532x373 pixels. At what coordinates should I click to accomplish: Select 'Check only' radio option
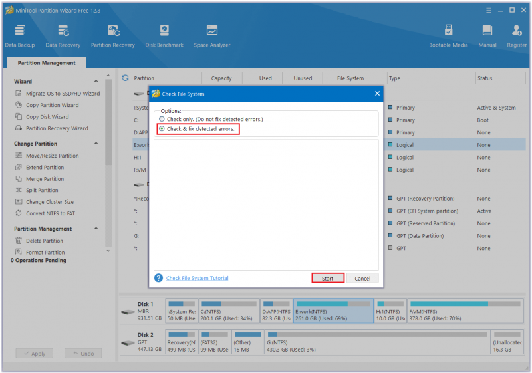(x=162, y=119)
